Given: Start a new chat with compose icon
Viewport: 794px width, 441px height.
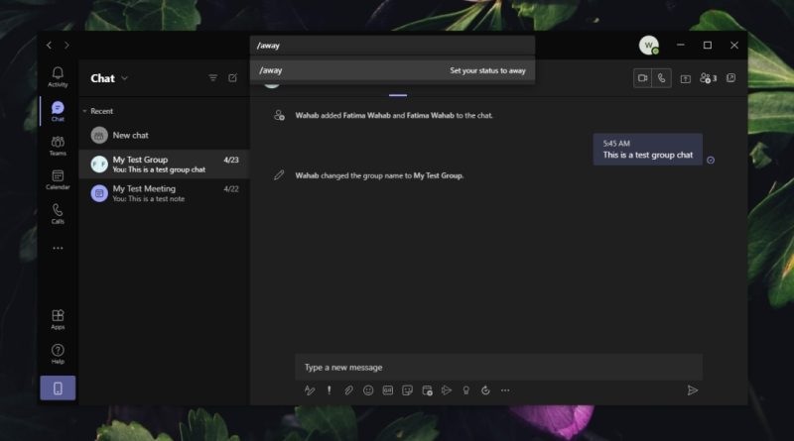Looking at the screenshot, I should [x=232, y=78].
